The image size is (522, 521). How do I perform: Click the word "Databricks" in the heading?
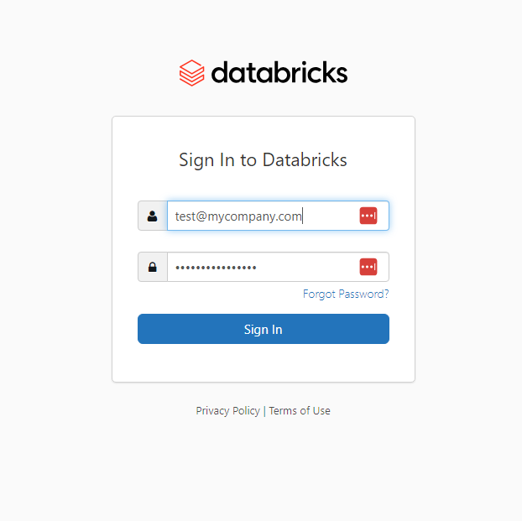tap(305, 159)
